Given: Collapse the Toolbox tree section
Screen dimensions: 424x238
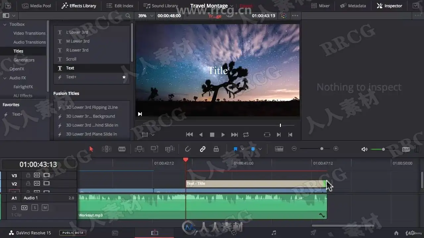Looking at the screenshot, I should [x=5, y=24].
